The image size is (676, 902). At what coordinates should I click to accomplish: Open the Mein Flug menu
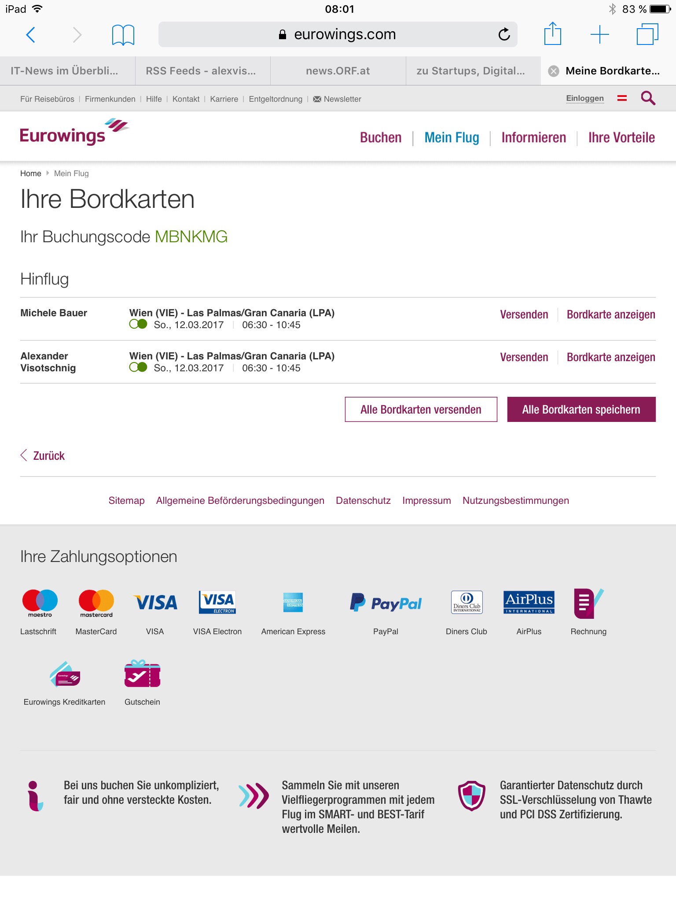(x=452, y=137)
